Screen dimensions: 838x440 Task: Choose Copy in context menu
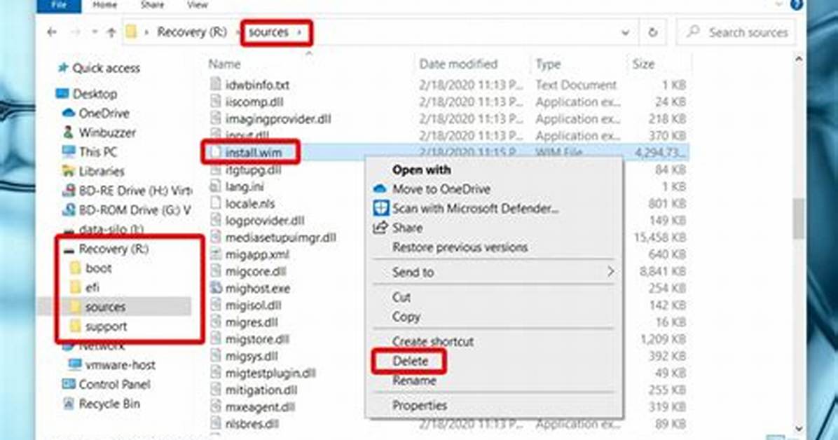(x=406, y=317)
